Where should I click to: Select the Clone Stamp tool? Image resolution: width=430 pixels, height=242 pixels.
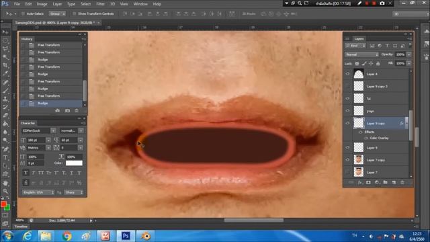click(5, 99)
